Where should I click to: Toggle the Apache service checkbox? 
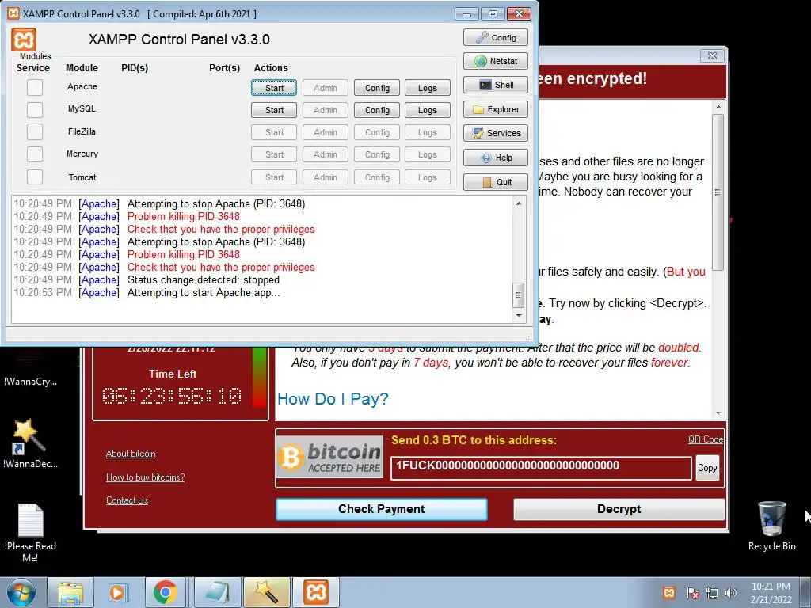click(x=35, y=87)
